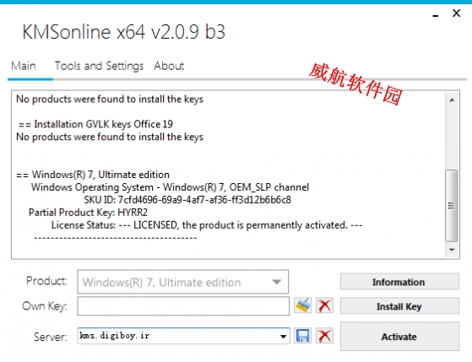Switch to Tools and Settings tab
This screenshot has width=472, height=362.
[99, 66]
